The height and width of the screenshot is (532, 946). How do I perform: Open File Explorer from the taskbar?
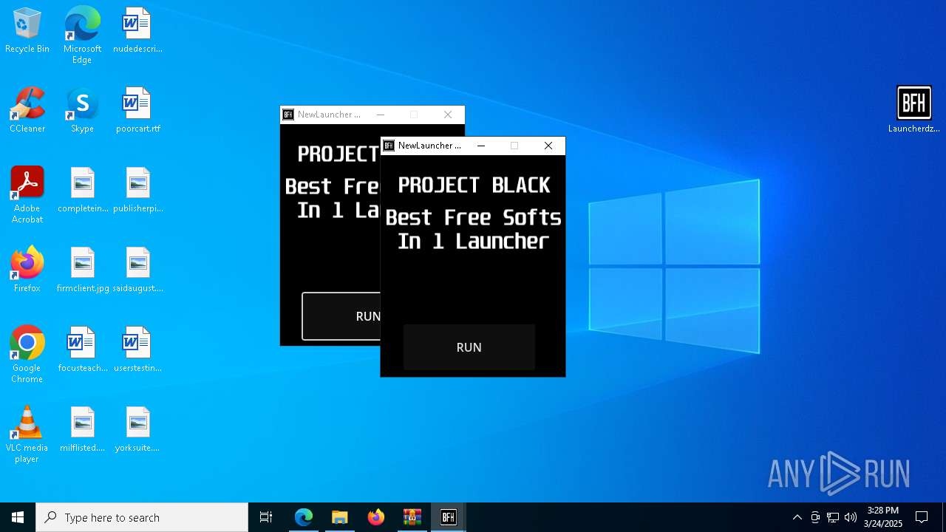(340, 517)
